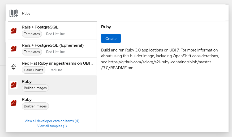Click the Red Hat provider label beside Helm Charts
The height and width of the screenshot is (137, 232).
click(x=56, y=70)
